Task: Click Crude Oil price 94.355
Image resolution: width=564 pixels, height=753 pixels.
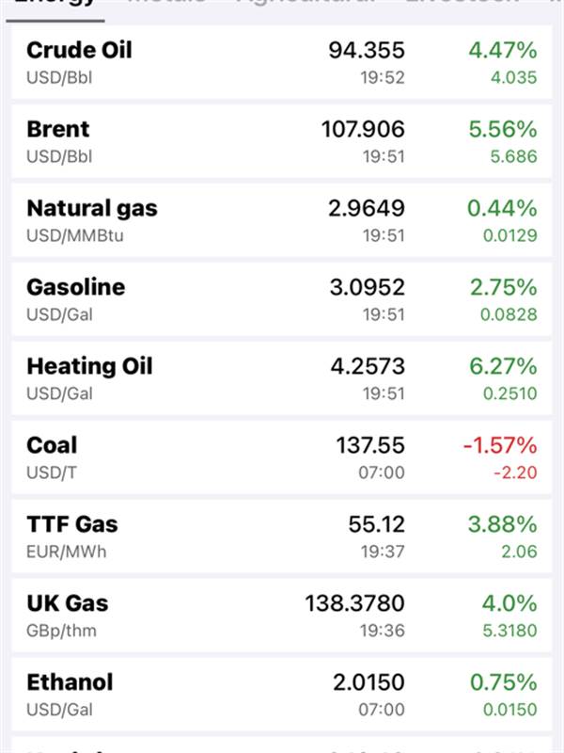Action: pyautogui.click(x=367, y=51)
